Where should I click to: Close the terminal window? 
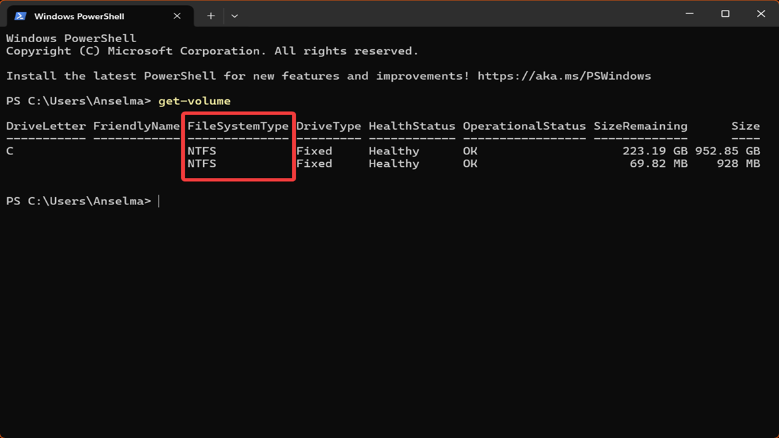761,14
